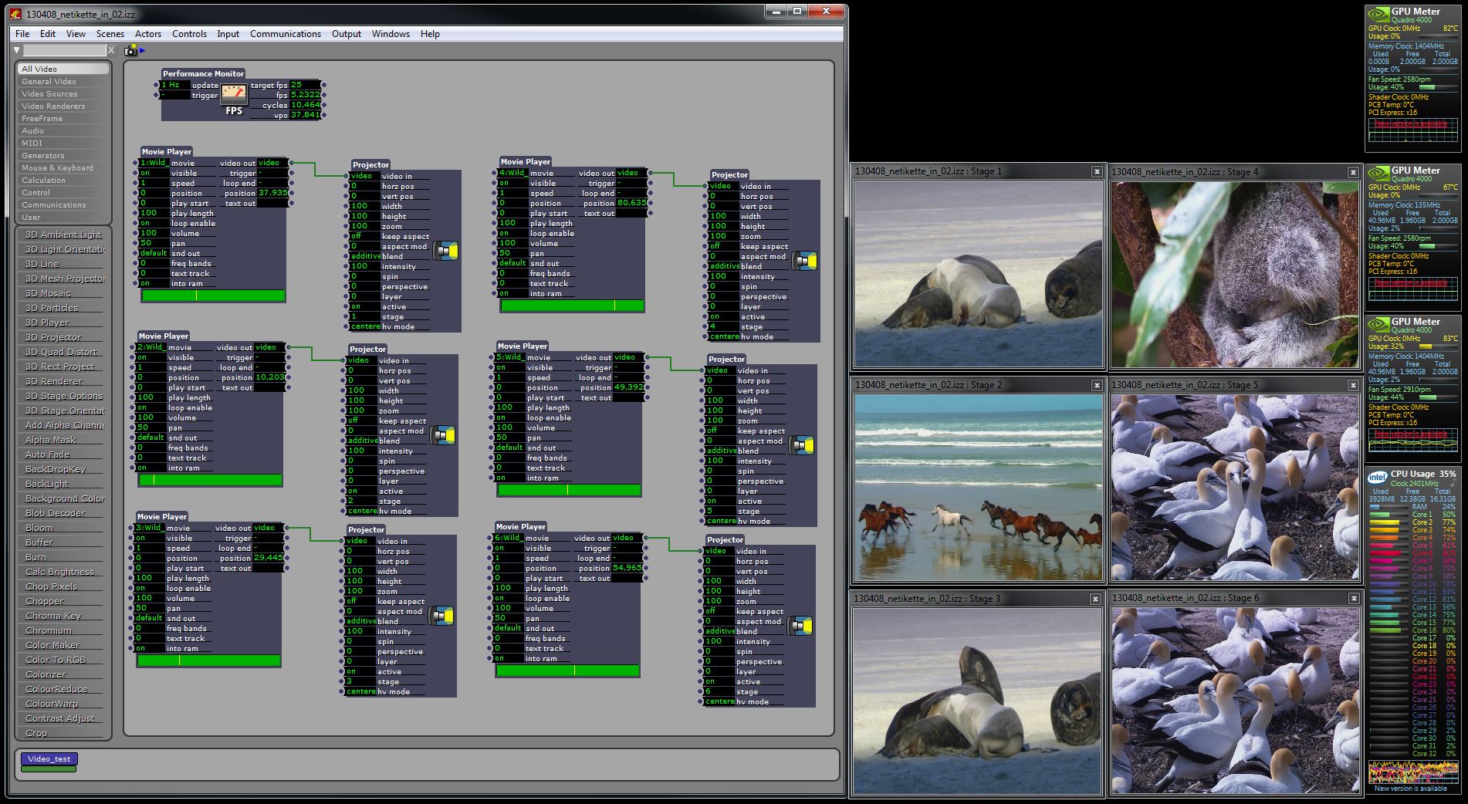The width and height of the screenshot is (1468, 804).
Task: Select the 'Video_test' scene
Action: tap(49, 759)
